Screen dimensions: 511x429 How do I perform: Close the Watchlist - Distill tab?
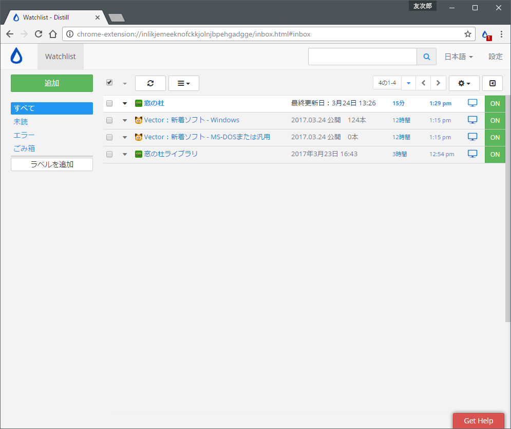tap(98, 17)
